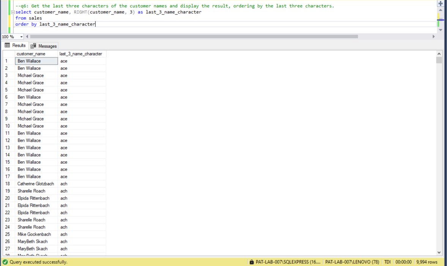This screenshot has height=266, width=447.
Task: Select row header number 1
Action: 9,61
